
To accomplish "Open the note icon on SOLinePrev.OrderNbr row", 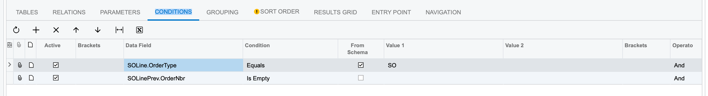I will (31, 78).
